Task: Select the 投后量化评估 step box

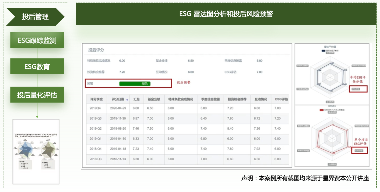Action: 37,95
